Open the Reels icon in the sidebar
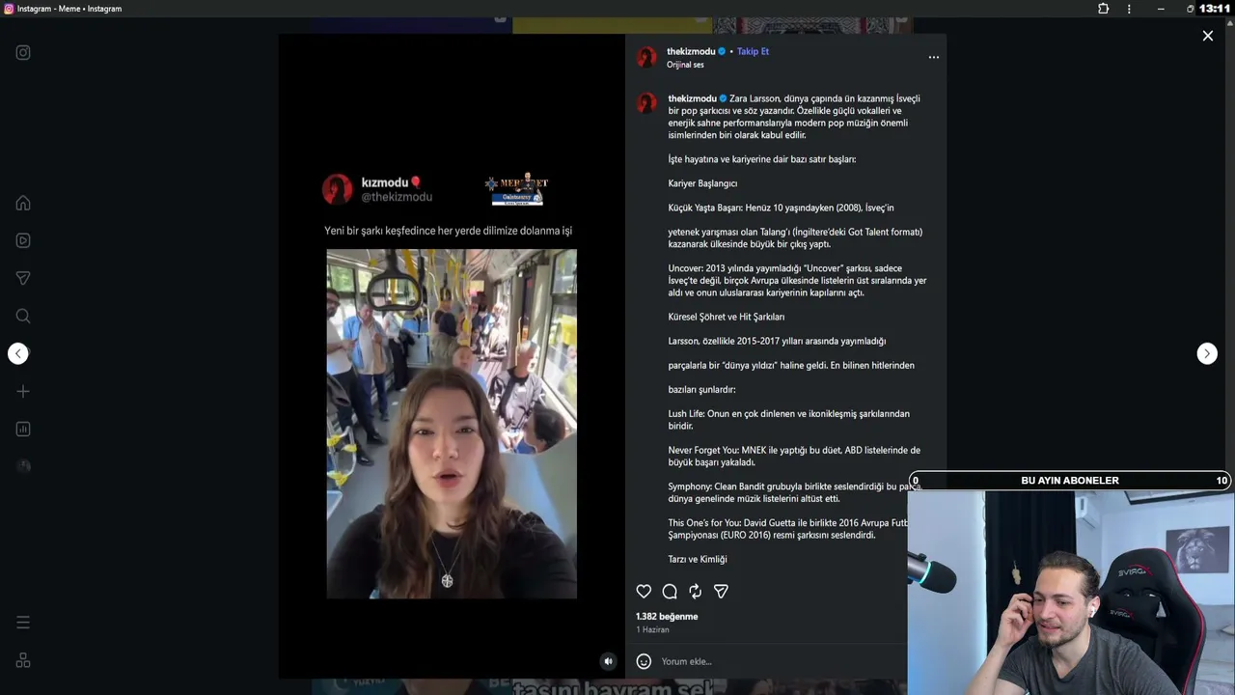1235x695 pixels. tap(23, 240)
